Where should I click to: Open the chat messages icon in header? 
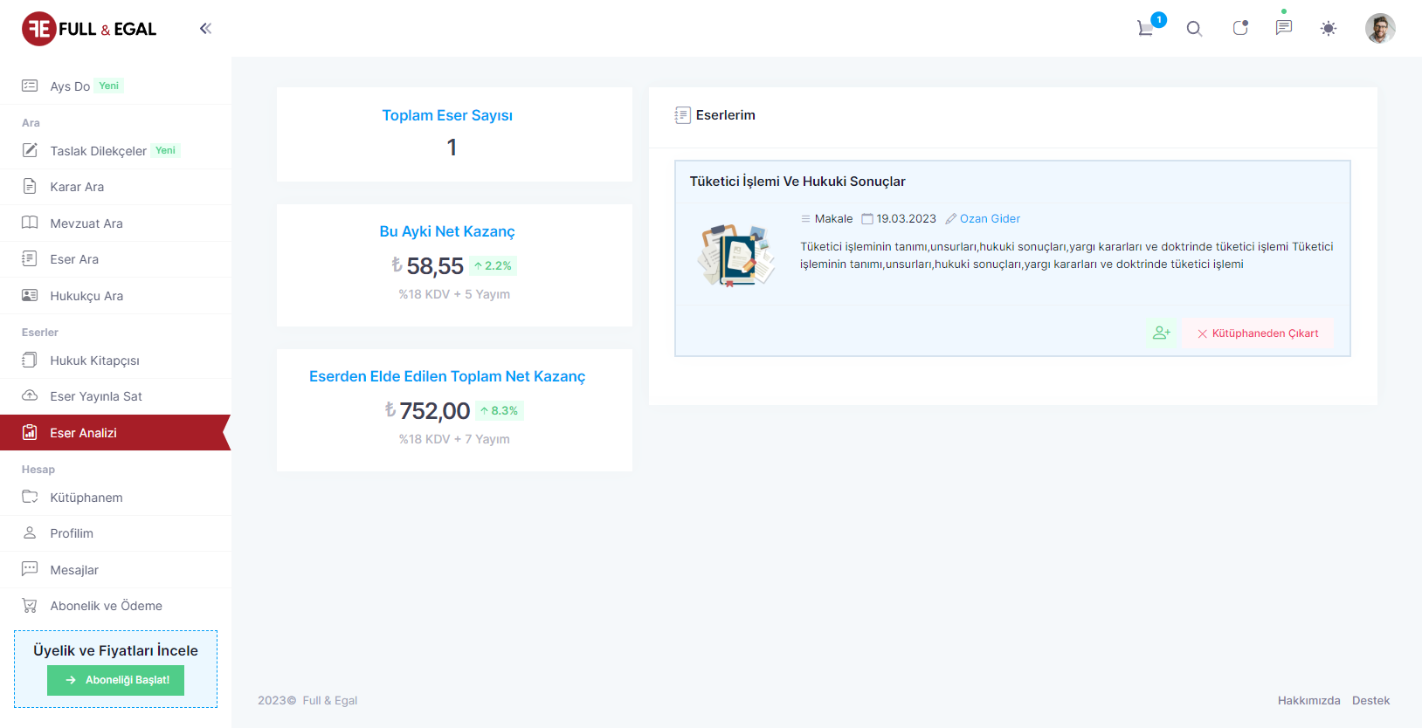tap(1283, 28)
